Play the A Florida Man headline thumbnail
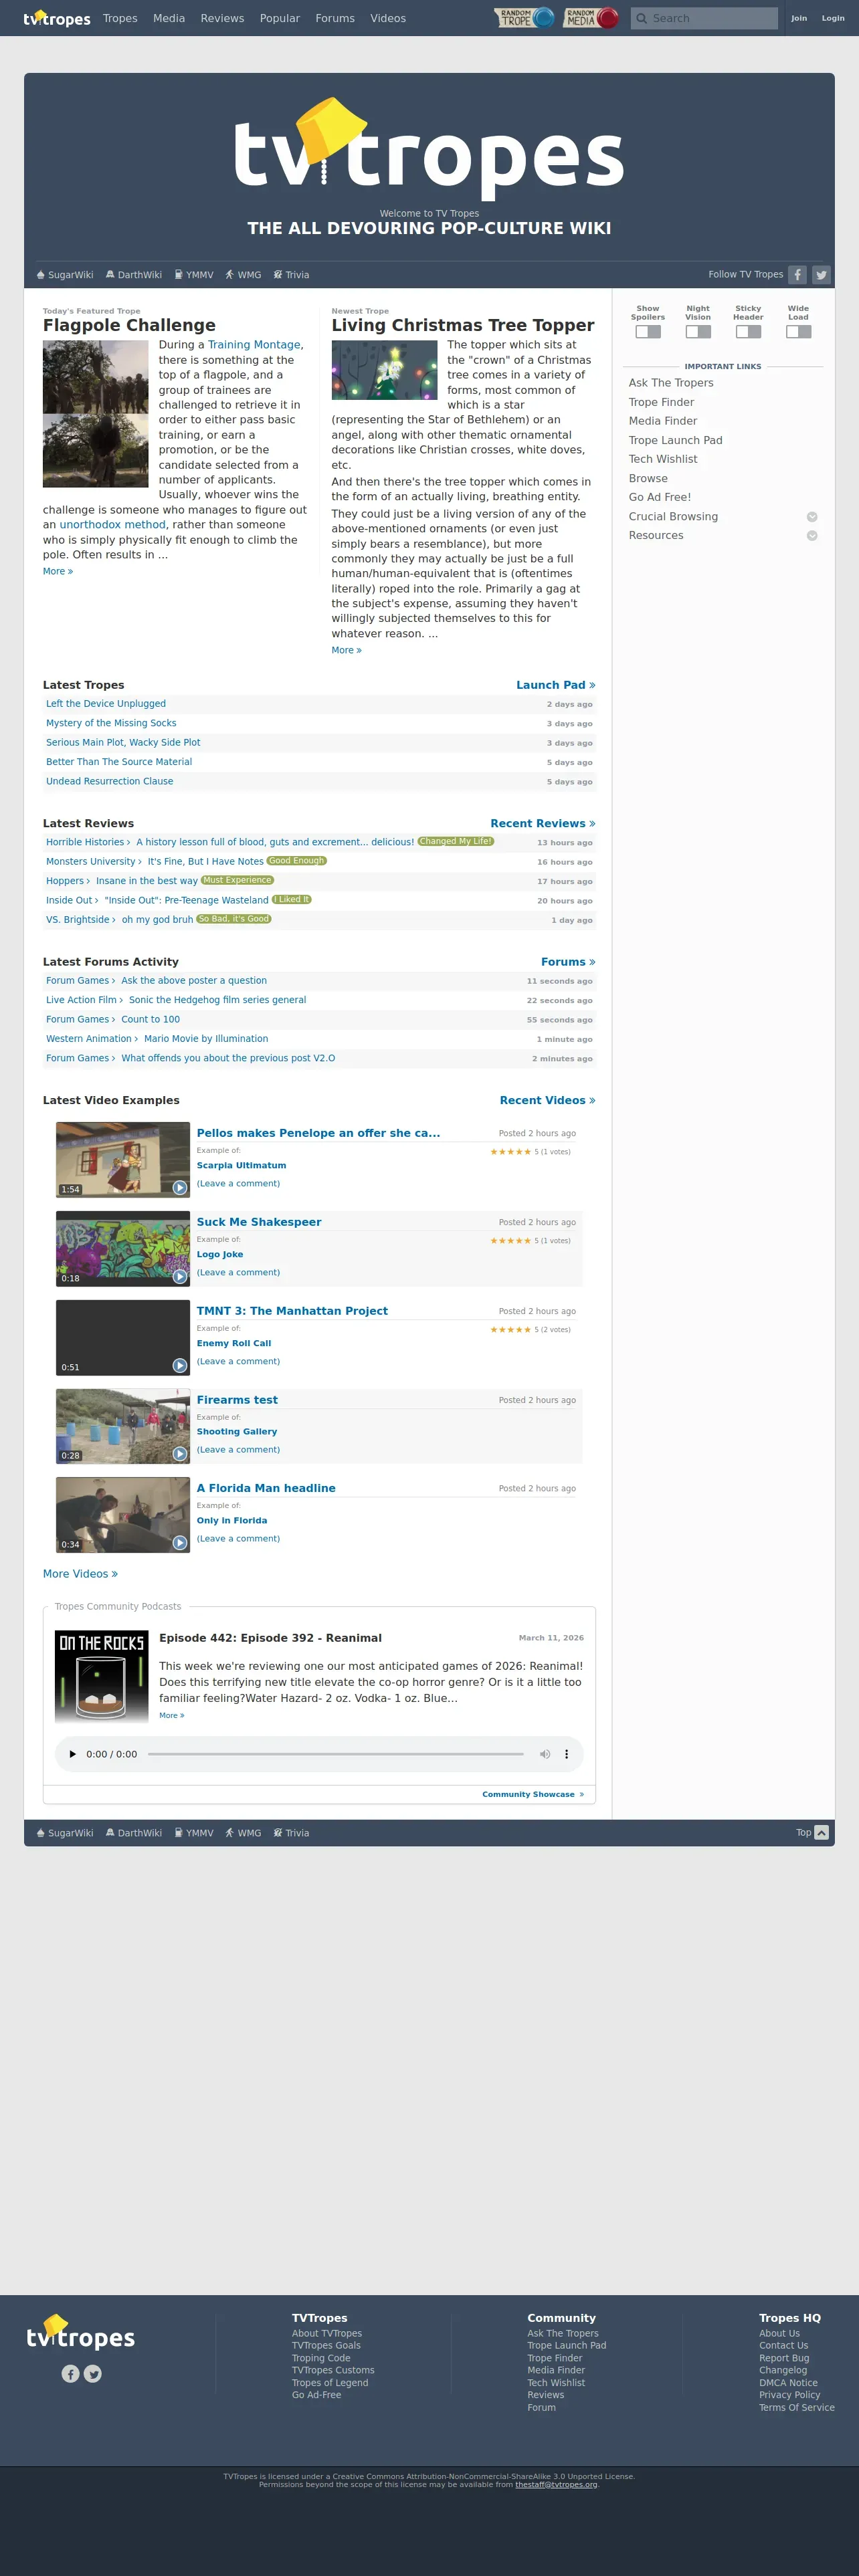 [x=123, y=1515]
